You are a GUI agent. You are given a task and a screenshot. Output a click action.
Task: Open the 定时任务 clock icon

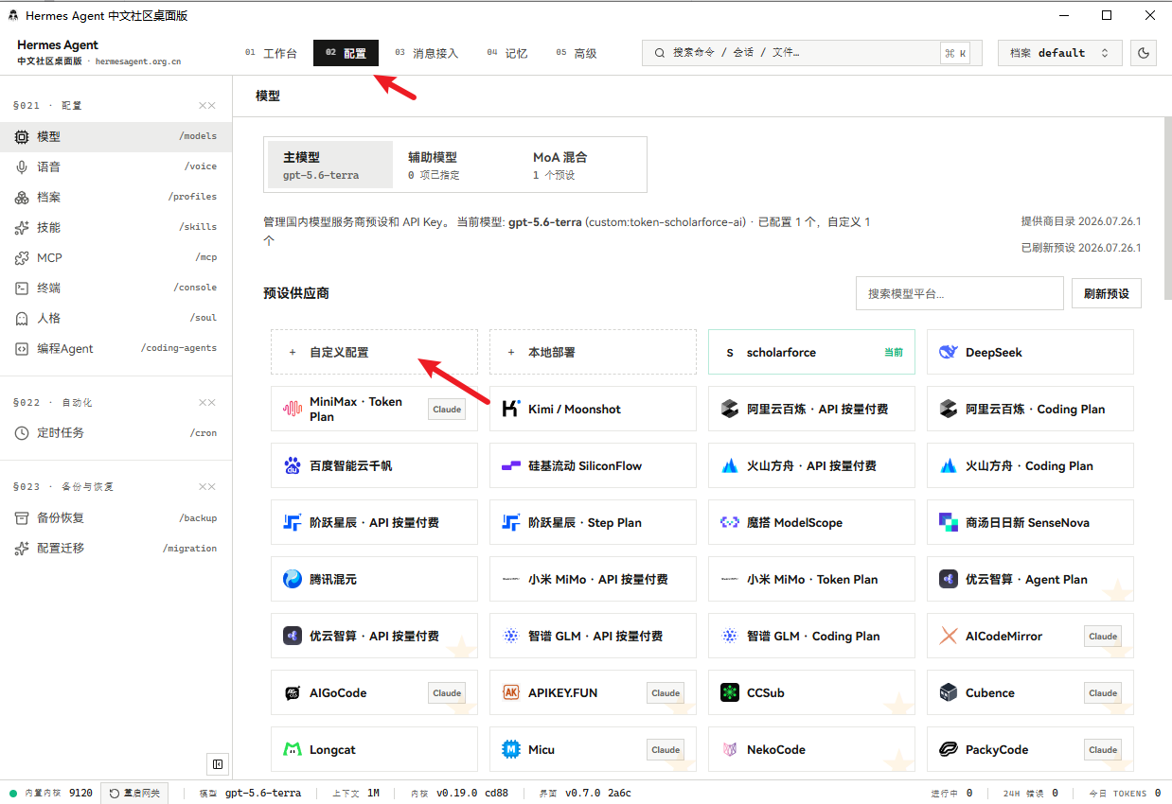point(22,432)
